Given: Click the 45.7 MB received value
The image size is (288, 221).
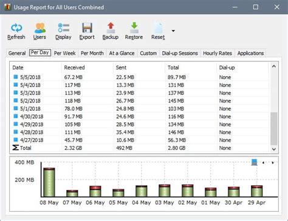Looking at the screenshot, I should [x=74, y=140].
